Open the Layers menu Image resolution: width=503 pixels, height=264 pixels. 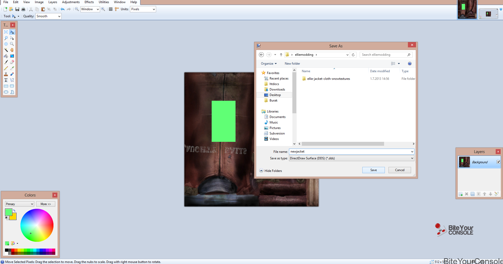(x=53, y=2)
